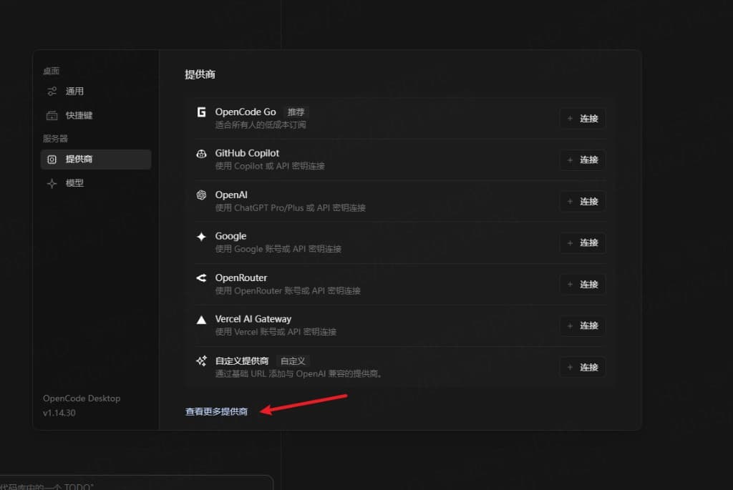The width and height of the screenshot is (733, 490).
Task: Open the 通用 settings section
Action: [96, 91]
